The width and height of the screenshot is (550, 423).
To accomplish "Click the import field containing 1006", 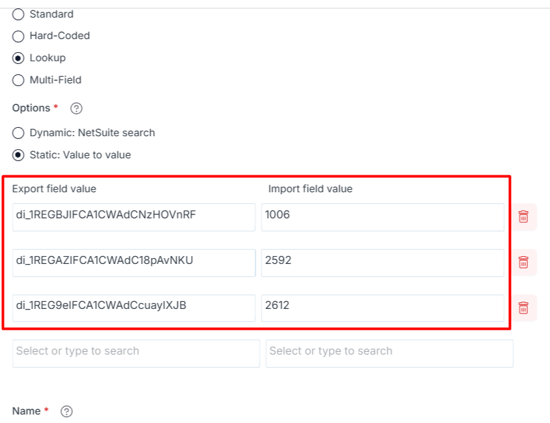I will (383, 217).
